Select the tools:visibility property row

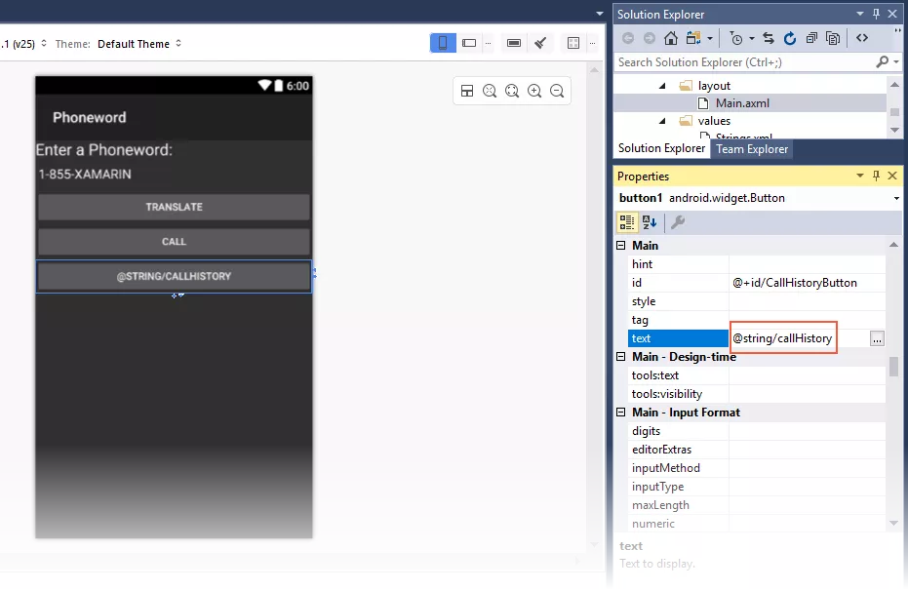(x=757, y=394)
